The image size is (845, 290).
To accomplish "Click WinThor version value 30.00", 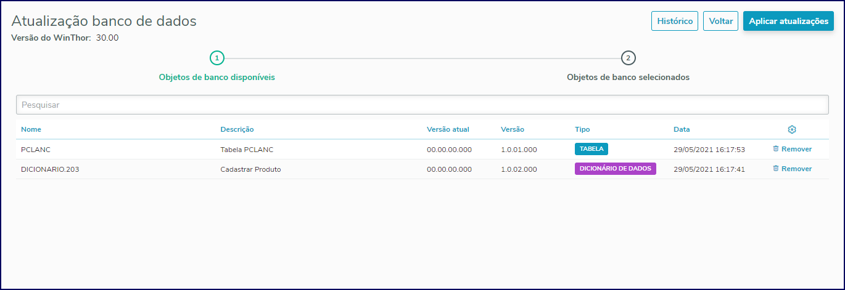I will (107, 38).
